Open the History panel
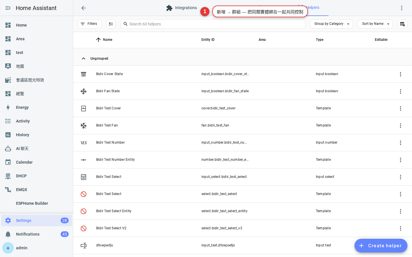Viewport: 412px width, 257px height. 37,135
